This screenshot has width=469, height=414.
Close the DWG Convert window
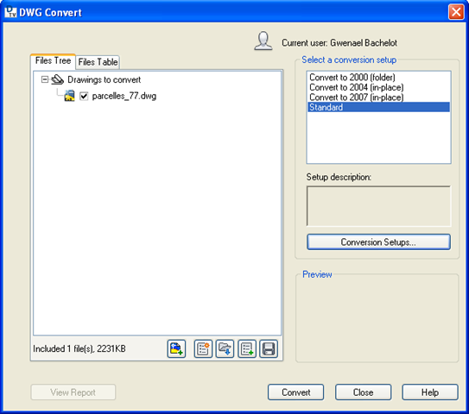click(x=456, y=12)
